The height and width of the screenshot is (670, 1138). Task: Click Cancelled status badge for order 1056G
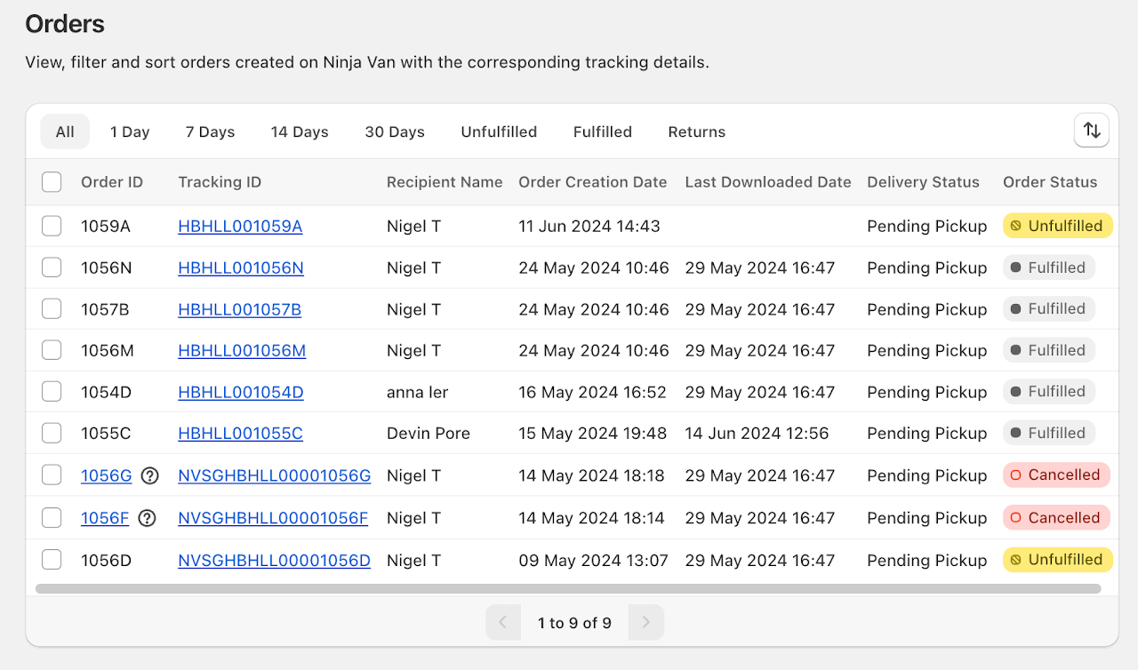pyautogui.click(x=1057, y=475)
